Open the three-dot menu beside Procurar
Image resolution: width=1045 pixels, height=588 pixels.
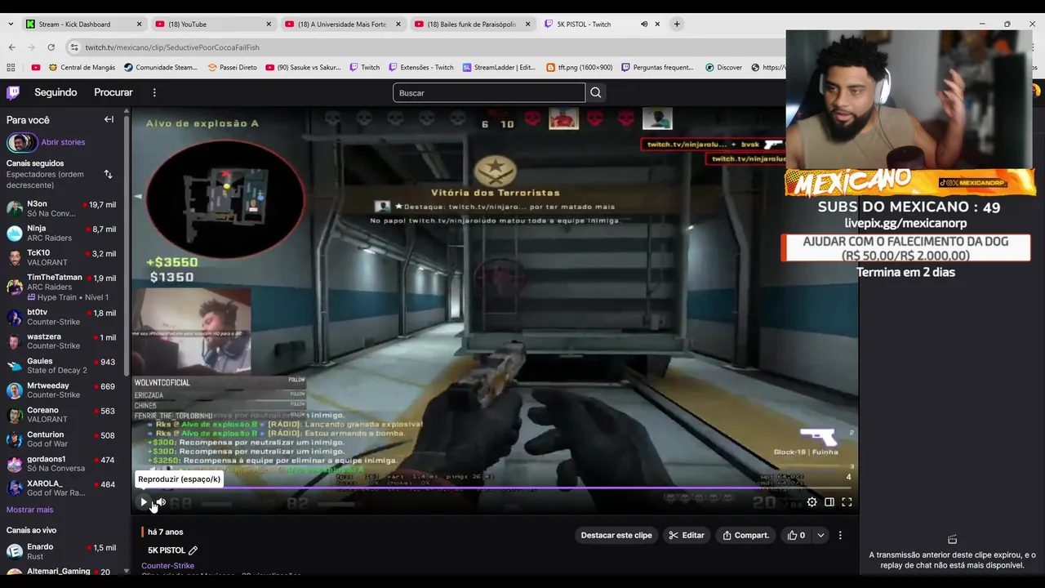tap(154, 92)
